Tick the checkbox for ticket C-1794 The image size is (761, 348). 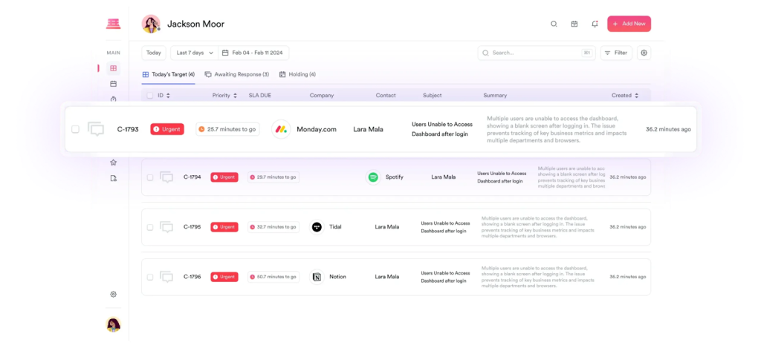[x=150, y=177]
